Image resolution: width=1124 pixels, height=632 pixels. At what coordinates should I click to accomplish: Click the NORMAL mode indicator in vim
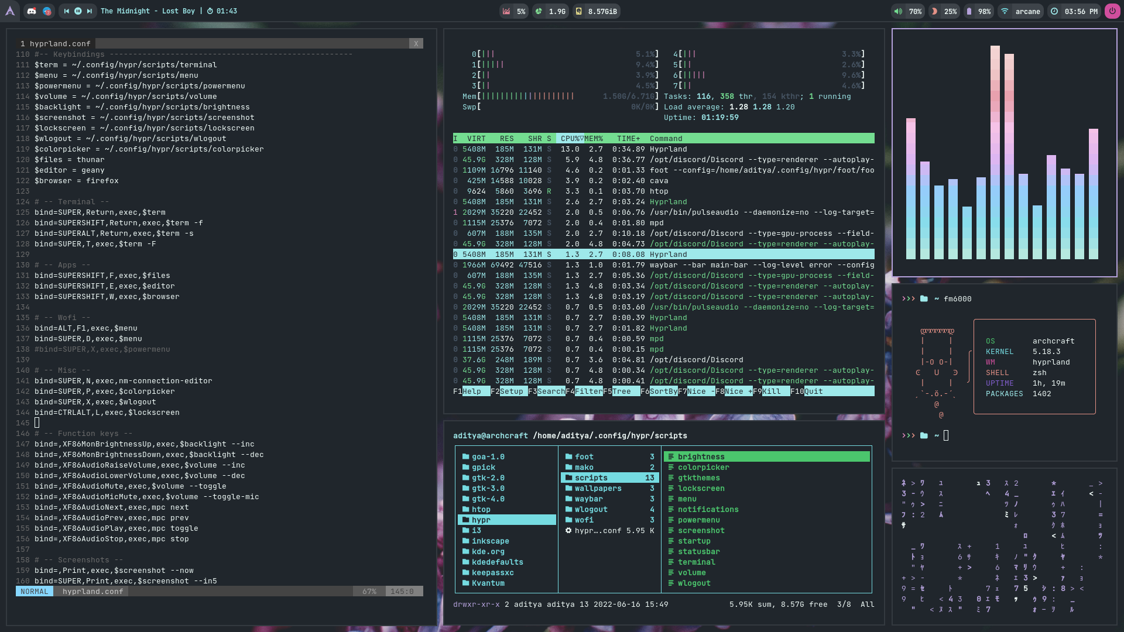[35, 592]
